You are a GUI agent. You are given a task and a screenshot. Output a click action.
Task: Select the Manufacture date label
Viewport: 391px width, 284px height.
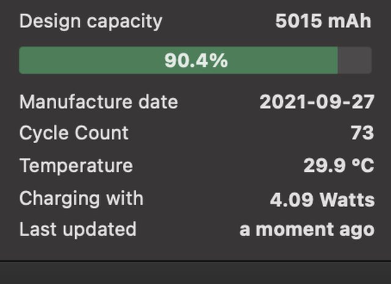(x=98, y=102)
